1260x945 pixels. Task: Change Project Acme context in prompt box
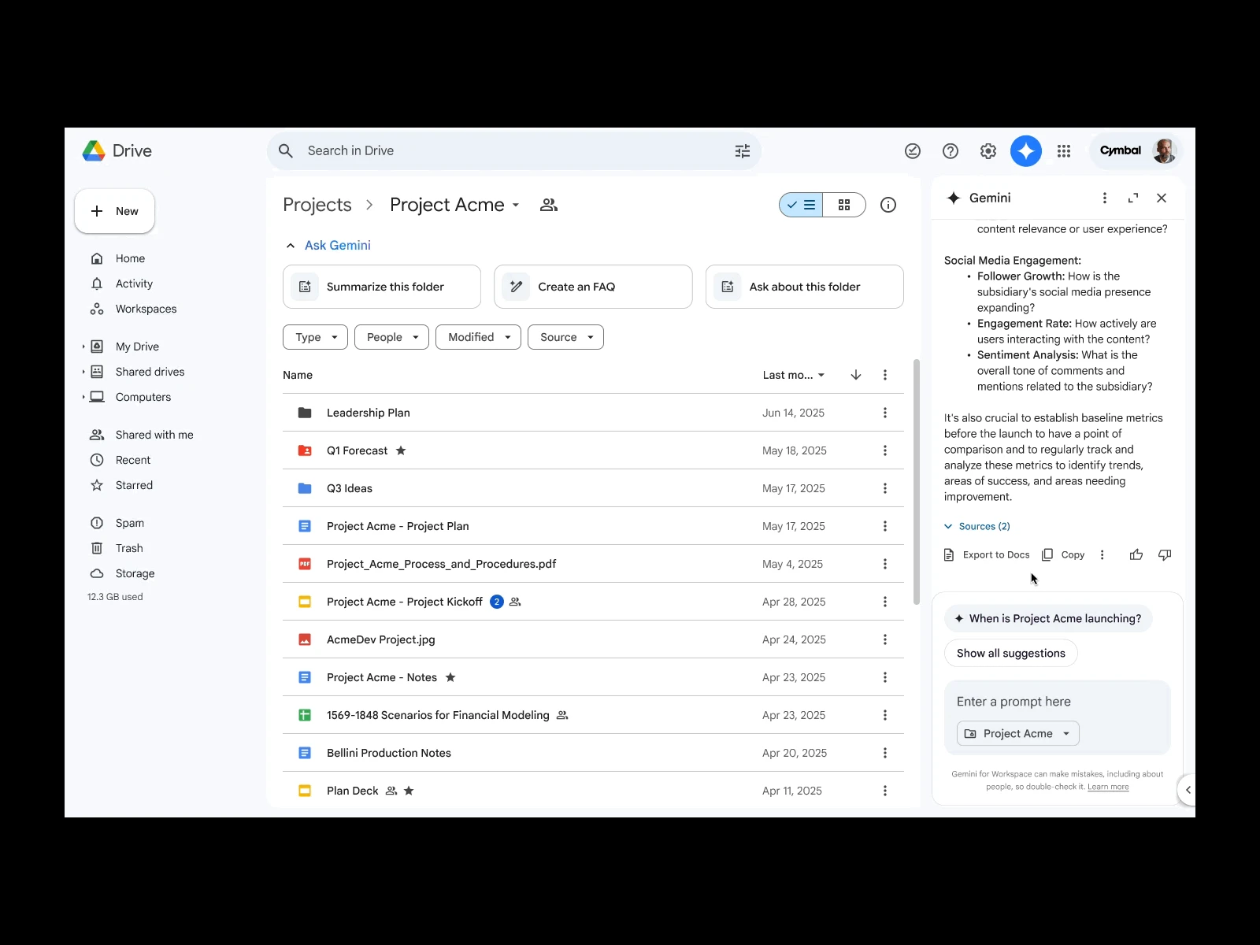click(1017, 733)
